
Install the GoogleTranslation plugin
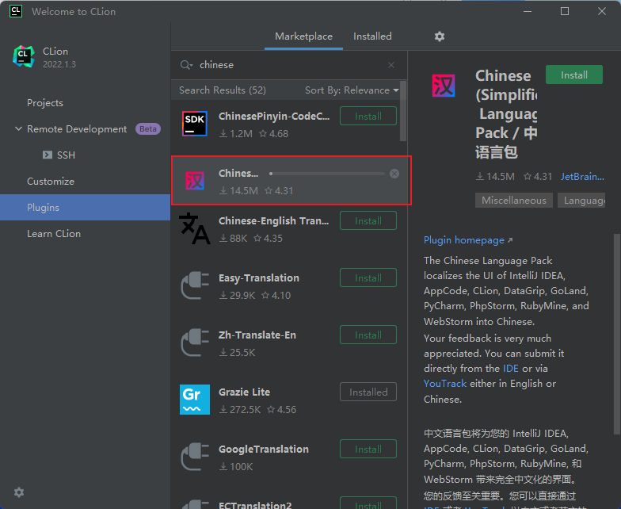click(x=368, y=449)
